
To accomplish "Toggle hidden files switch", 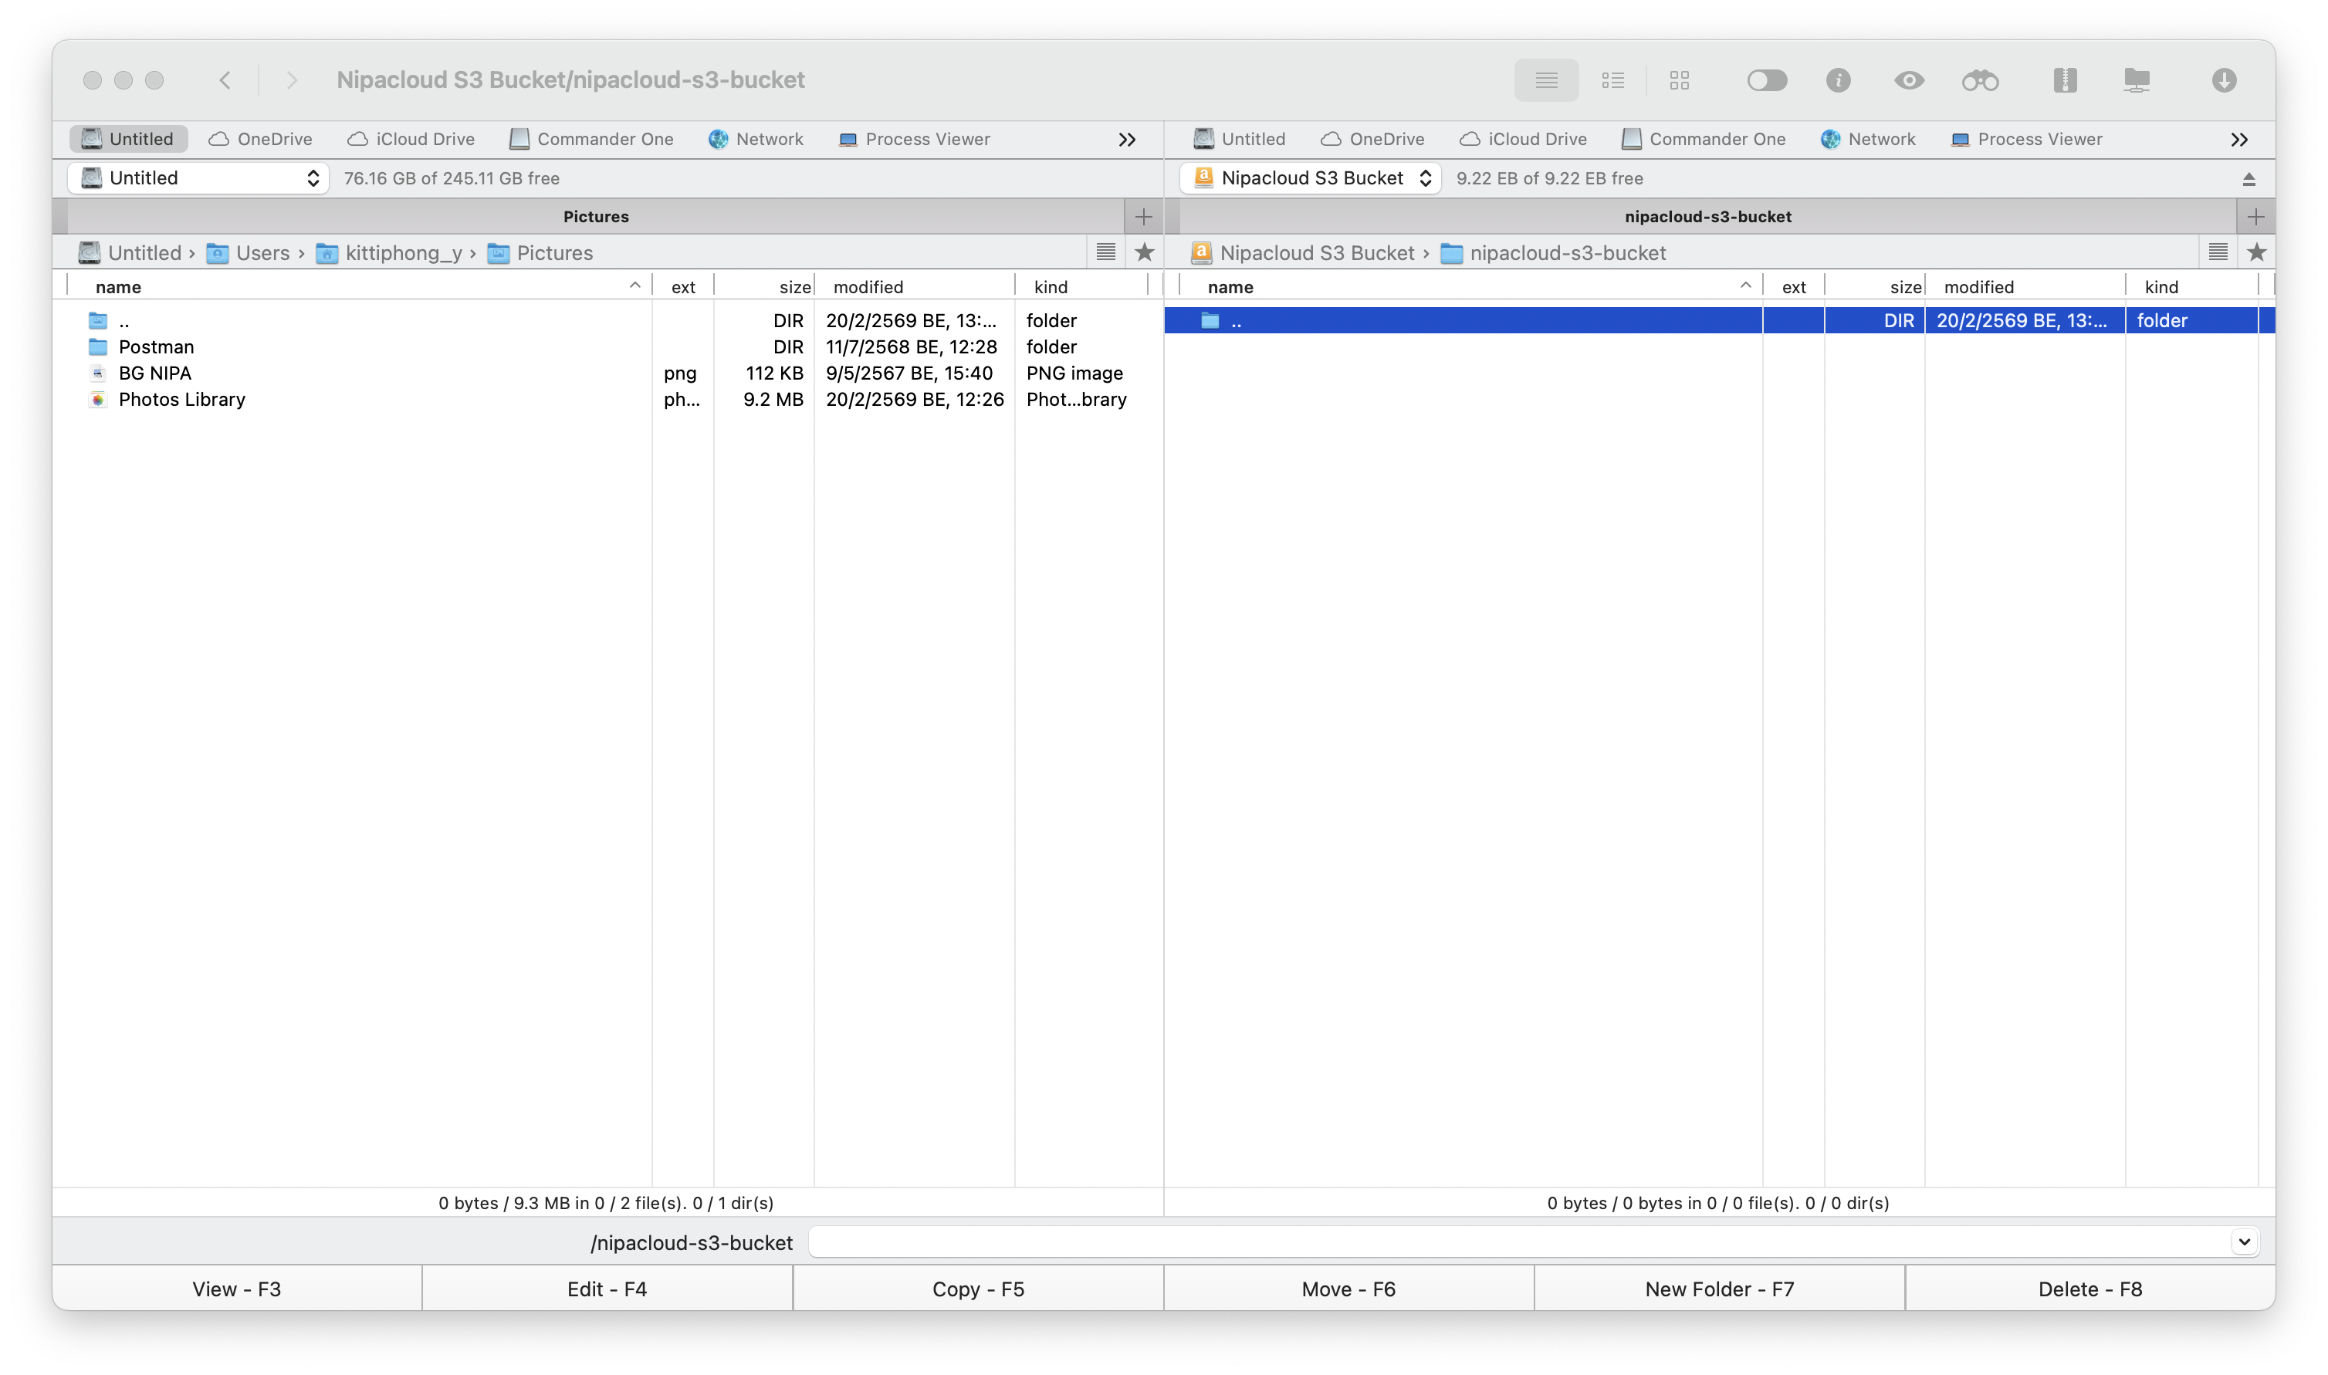I will coord(1766,80).
